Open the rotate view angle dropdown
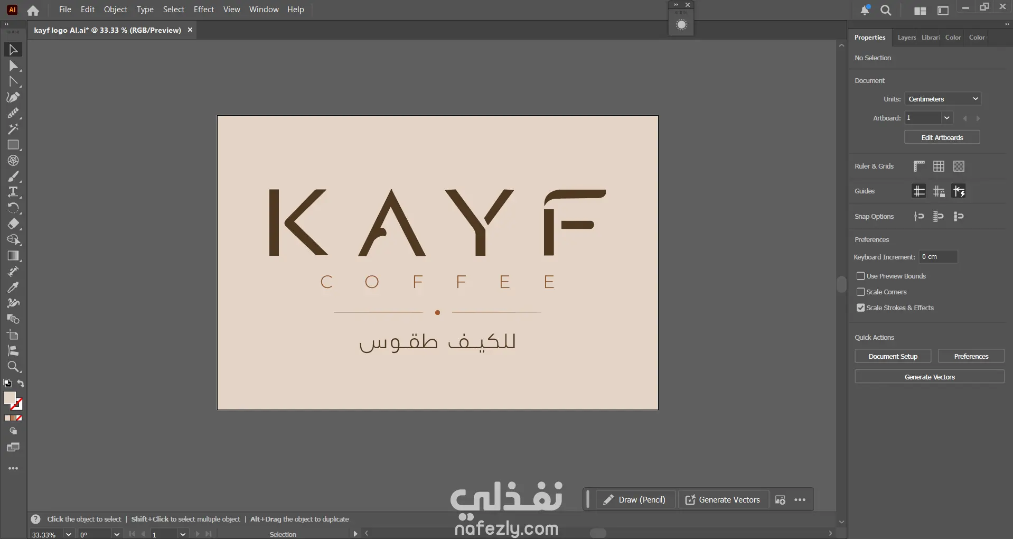This screenshot has height=539, width=1013. (117, 534)
